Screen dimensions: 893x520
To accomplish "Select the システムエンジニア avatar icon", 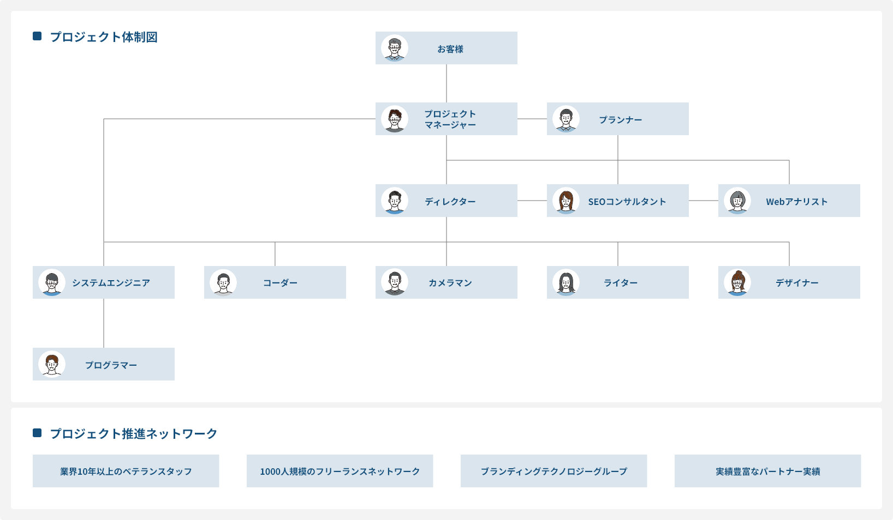I will click(52, 282).
